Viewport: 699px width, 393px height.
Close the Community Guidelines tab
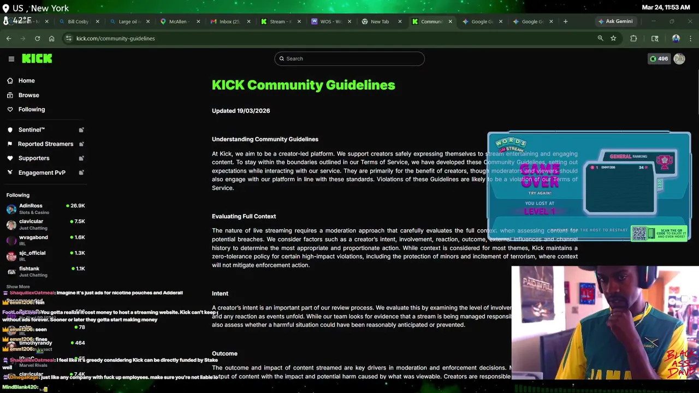click(451, 22)
